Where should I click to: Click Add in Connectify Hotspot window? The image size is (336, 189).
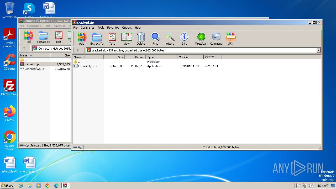tap(28, 37)
